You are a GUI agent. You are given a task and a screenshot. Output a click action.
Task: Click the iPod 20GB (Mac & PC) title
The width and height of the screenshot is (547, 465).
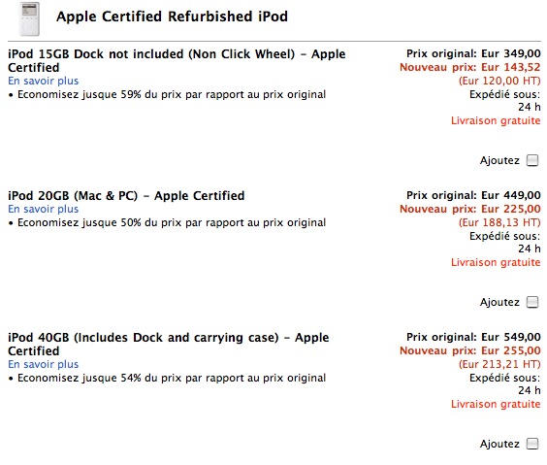126,195
